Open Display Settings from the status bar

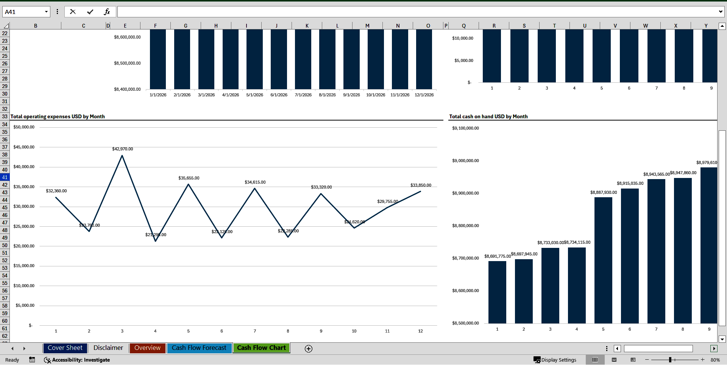(x=555, y=360)
